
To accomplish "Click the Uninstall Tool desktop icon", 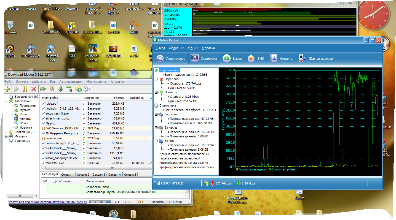I will click(51, 53).
